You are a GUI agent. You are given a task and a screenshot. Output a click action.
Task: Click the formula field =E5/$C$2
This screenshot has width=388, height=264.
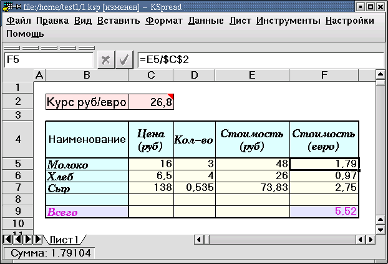[261, 60]
